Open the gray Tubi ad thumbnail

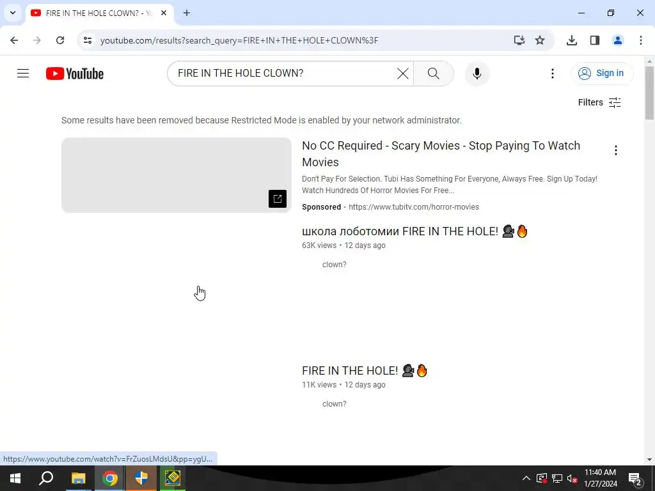click(177, 175)
